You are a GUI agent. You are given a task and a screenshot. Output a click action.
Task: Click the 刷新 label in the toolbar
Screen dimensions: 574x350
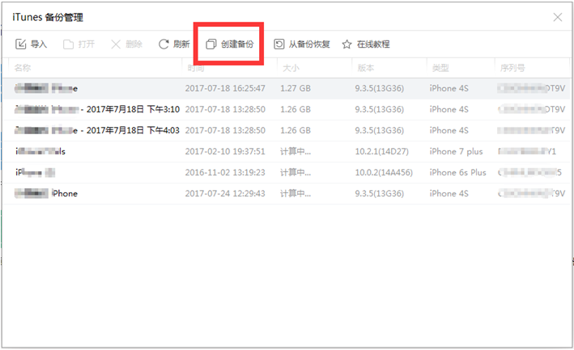181,44
